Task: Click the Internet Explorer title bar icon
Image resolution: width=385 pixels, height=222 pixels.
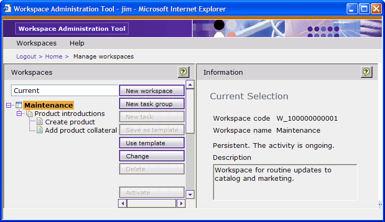Action: tap(7, 9)
